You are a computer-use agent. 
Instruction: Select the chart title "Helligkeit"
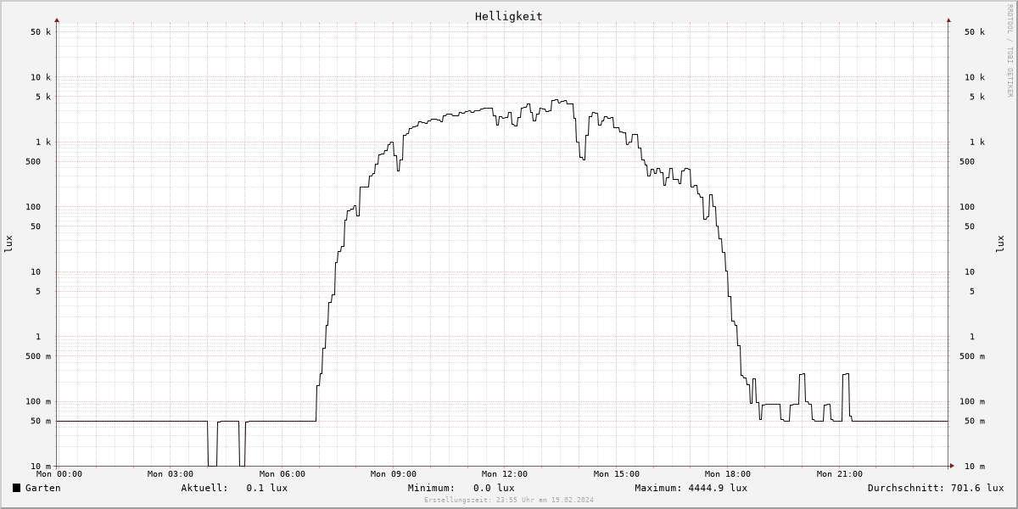(509, 16)
